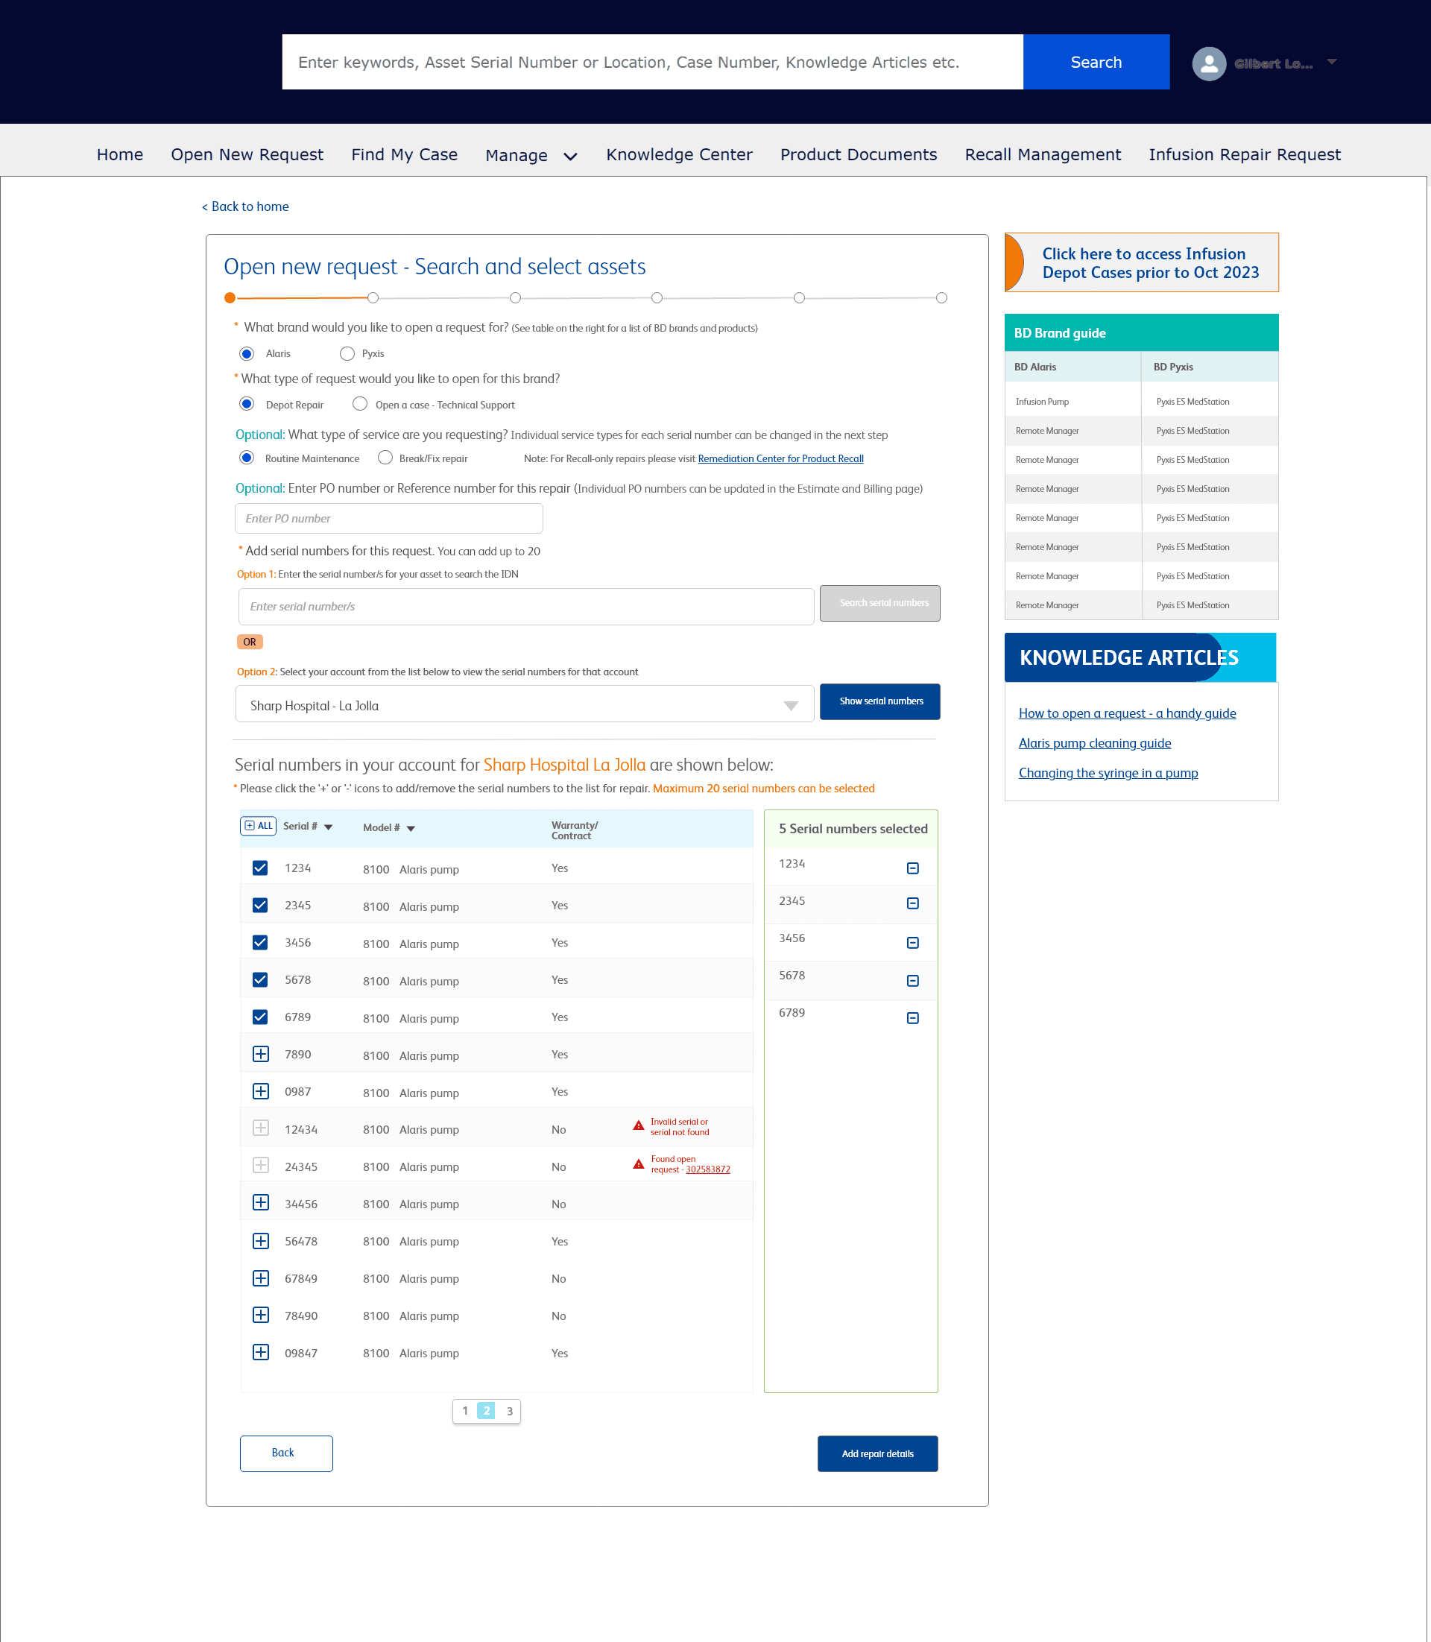Go to Knowledge Center tab
This screenshot has height=1642, width=1431.
coord(679,155)
